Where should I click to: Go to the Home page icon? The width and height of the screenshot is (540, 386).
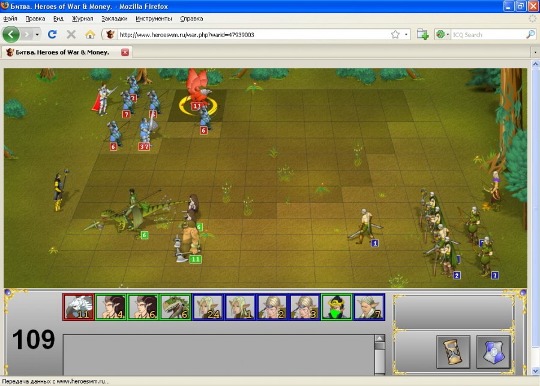90,34
